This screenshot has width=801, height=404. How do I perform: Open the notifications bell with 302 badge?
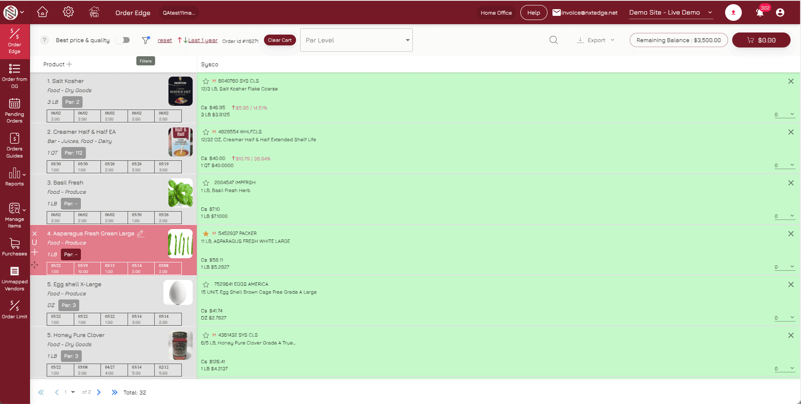(760, 12)
